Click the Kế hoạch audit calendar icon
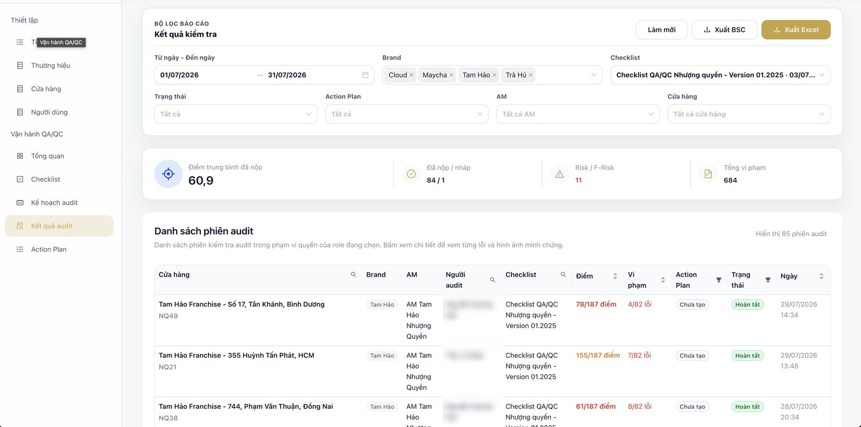 (20, 203)
